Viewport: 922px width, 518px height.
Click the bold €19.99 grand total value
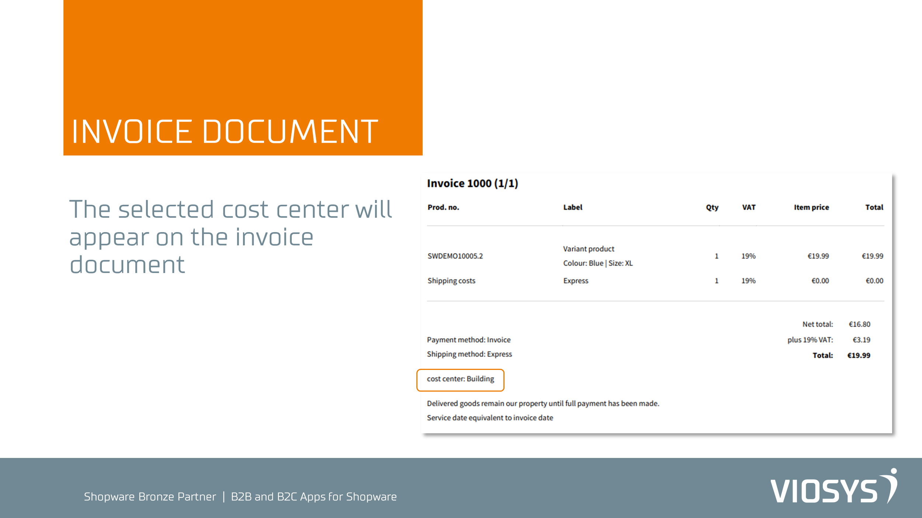(x=859, y=356)
